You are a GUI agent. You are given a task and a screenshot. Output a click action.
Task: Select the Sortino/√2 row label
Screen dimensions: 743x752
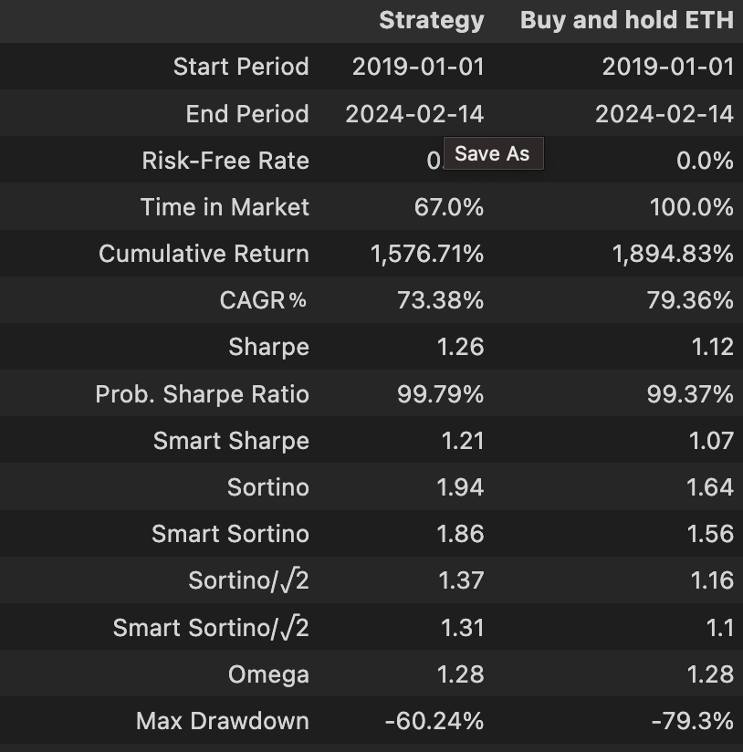(x=248, y=580)
